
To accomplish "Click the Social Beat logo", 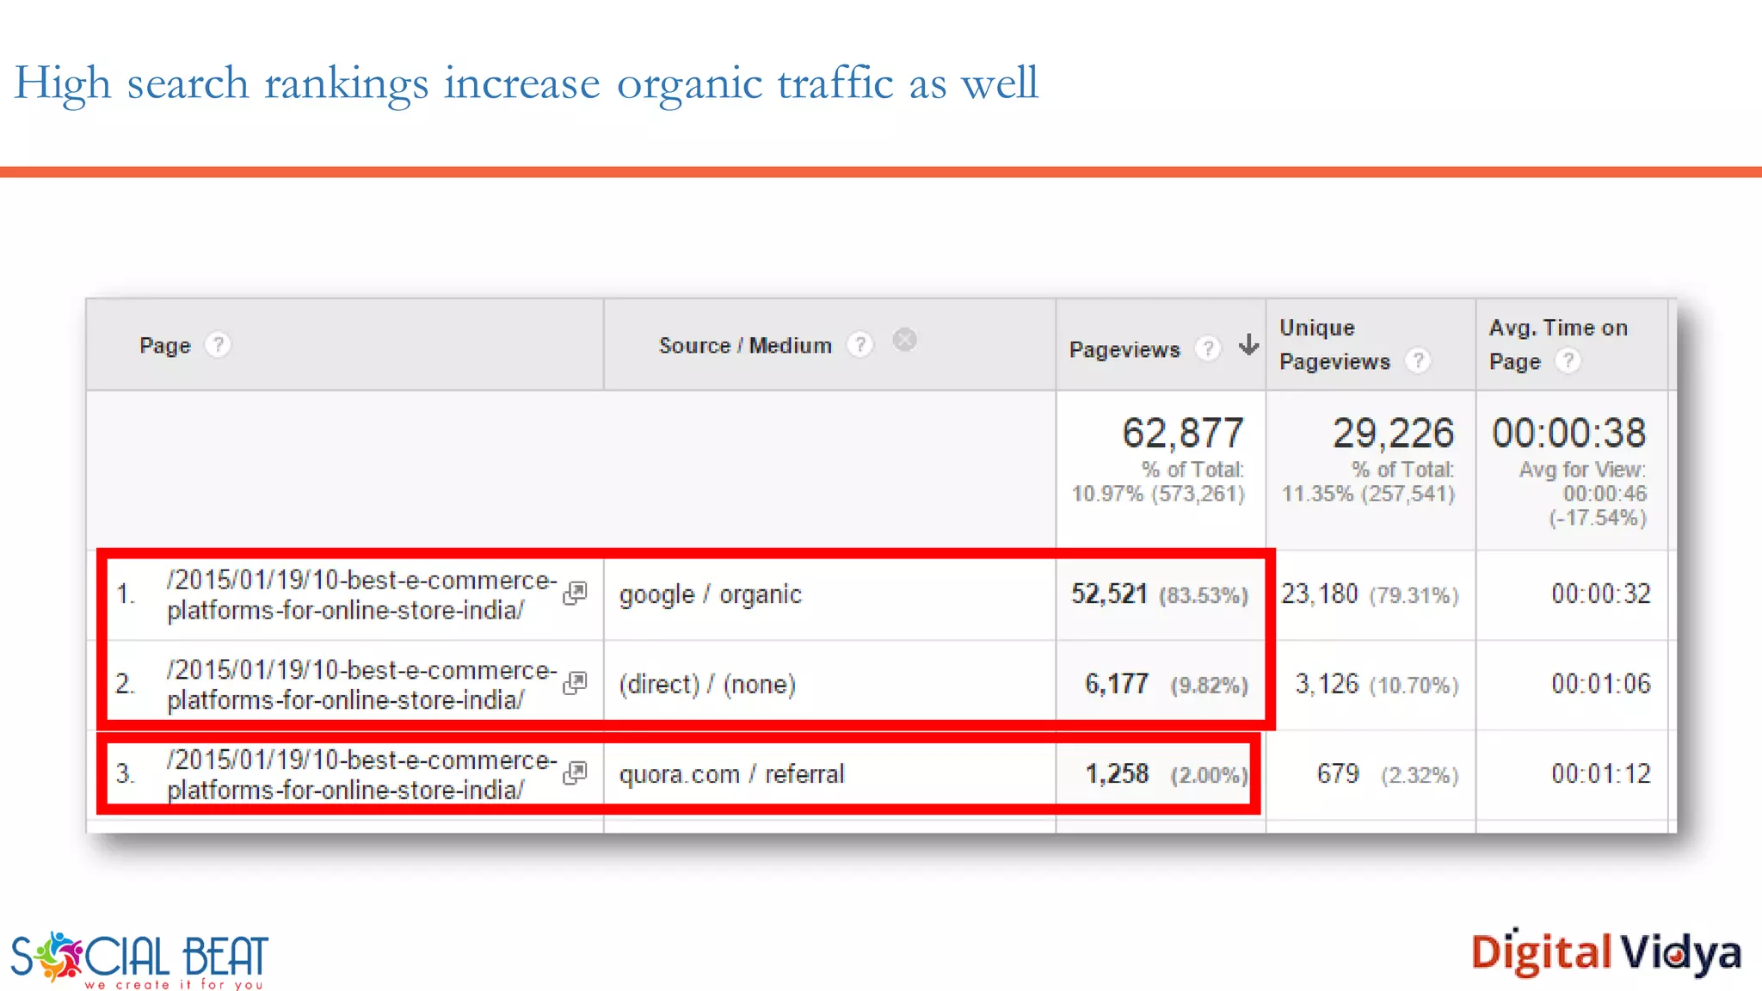I will tap(139, 959).
